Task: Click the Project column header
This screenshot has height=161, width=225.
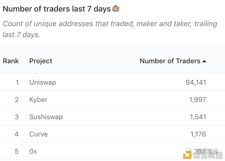Action: (41, 61)
